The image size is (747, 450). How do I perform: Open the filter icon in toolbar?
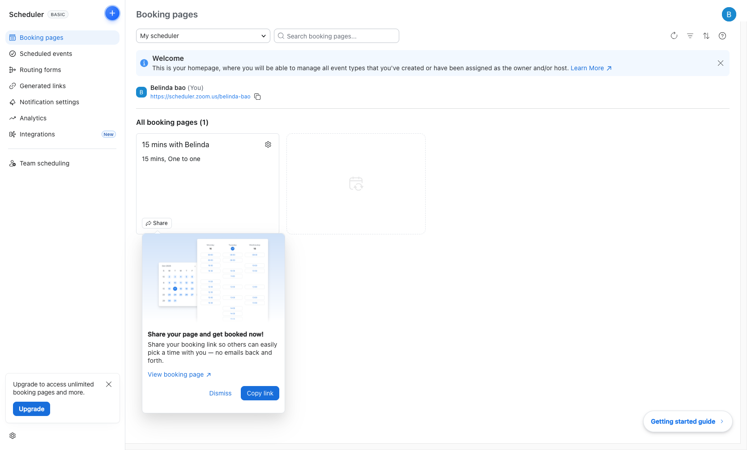690,36
